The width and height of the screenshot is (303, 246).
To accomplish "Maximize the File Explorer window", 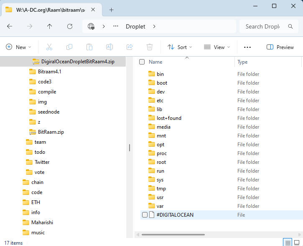I will click(274, 6).
